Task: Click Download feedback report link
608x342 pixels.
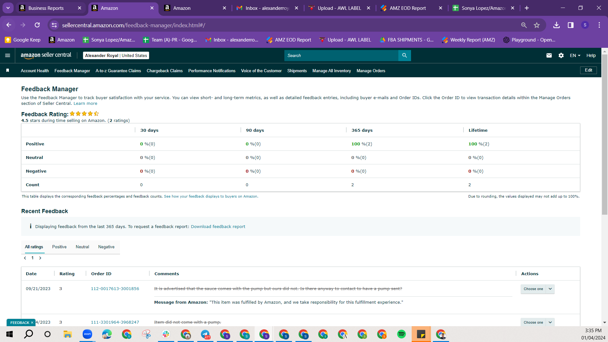Action: pos(218,226)
